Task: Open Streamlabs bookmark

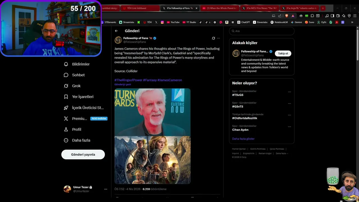Action: 127,22
